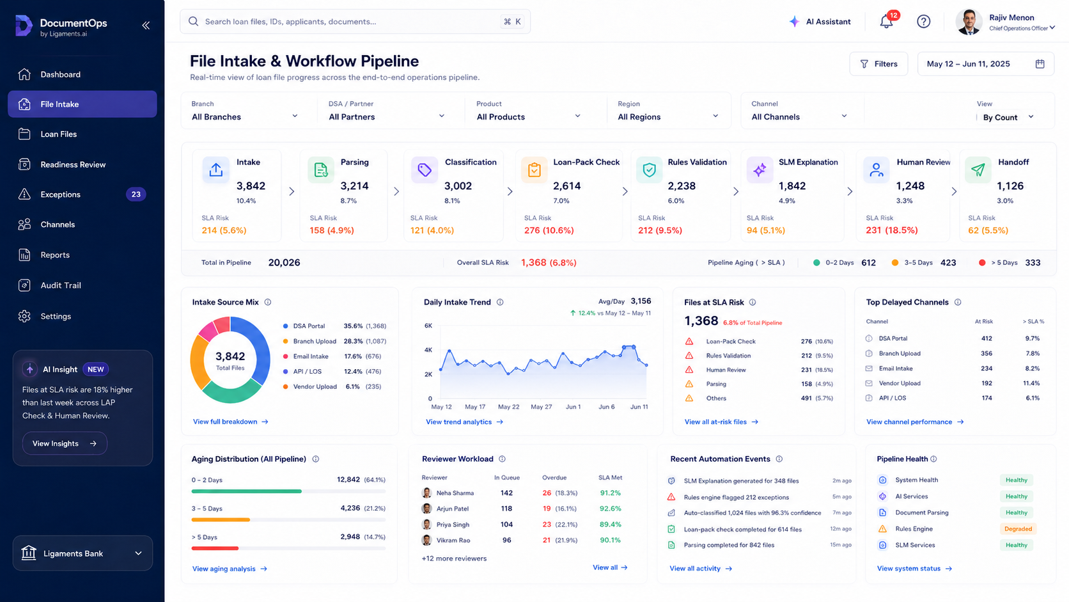
Task: Open the AI Assistant sparkle icon
Action: 794,22
